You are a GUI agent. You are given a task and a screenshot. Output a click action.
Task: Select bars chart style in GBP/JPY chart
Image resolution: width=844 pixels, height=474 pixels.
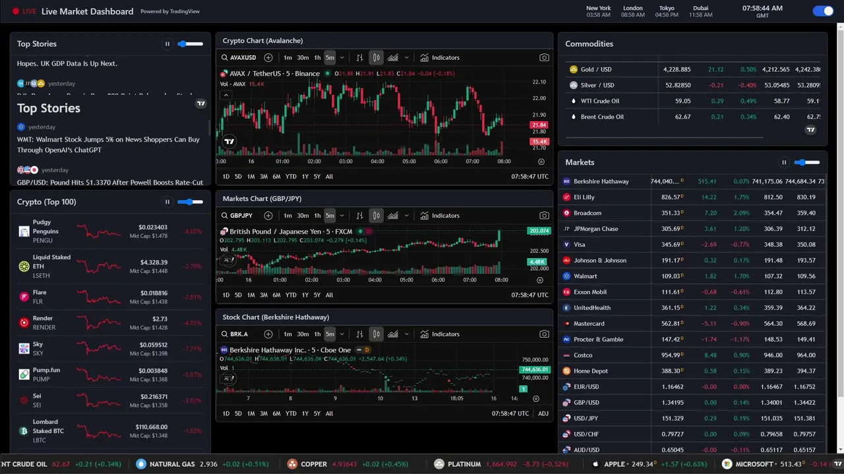[x=359, y=215]
